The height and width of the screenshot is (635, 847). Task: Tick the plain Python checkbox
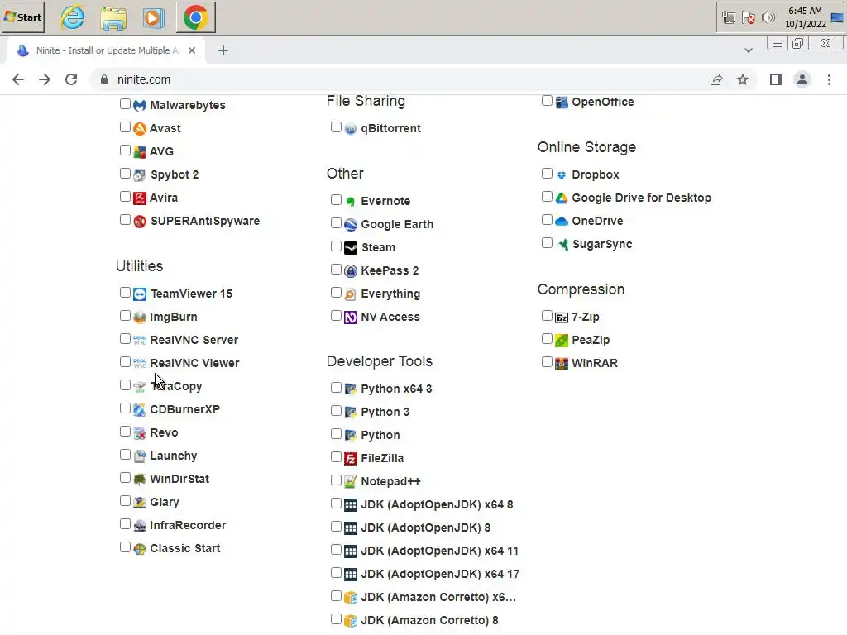[x=336, y=434]
